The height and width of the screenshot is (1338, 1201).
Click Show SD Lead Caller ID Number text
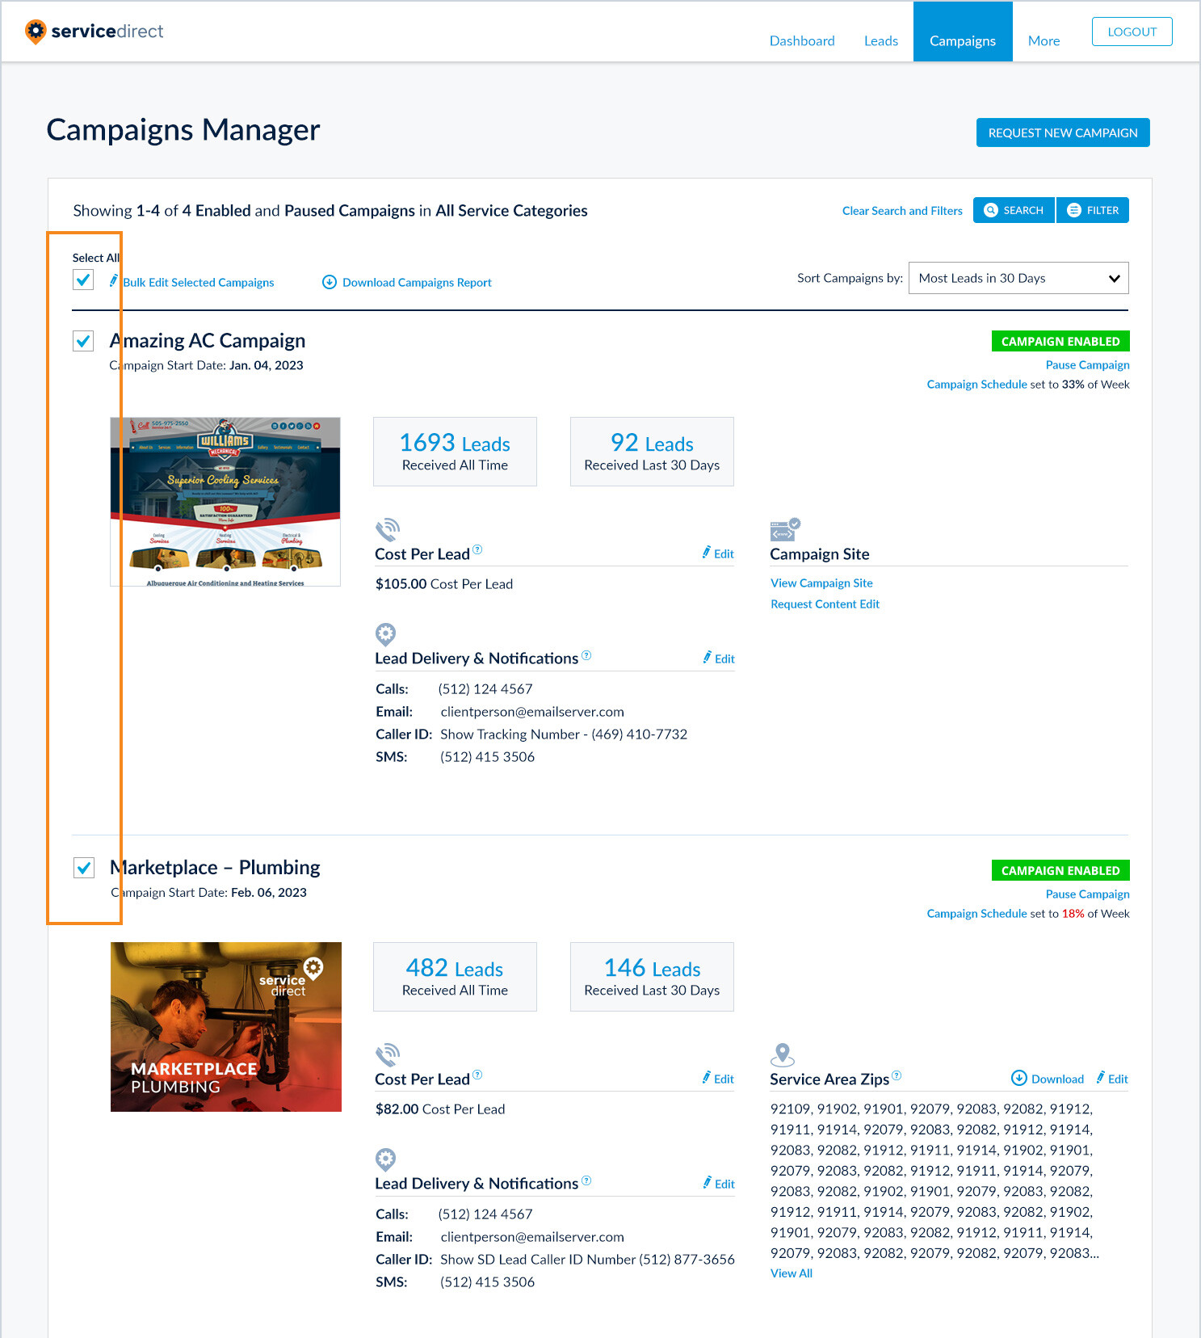click(x=538, y=1259)
